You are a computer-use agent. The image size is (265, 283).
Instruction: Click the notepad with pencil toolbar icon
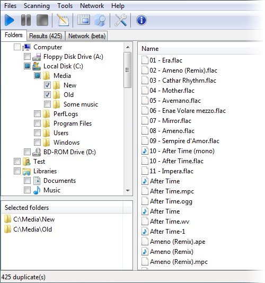pyautogui.click(x=63, y=20)
